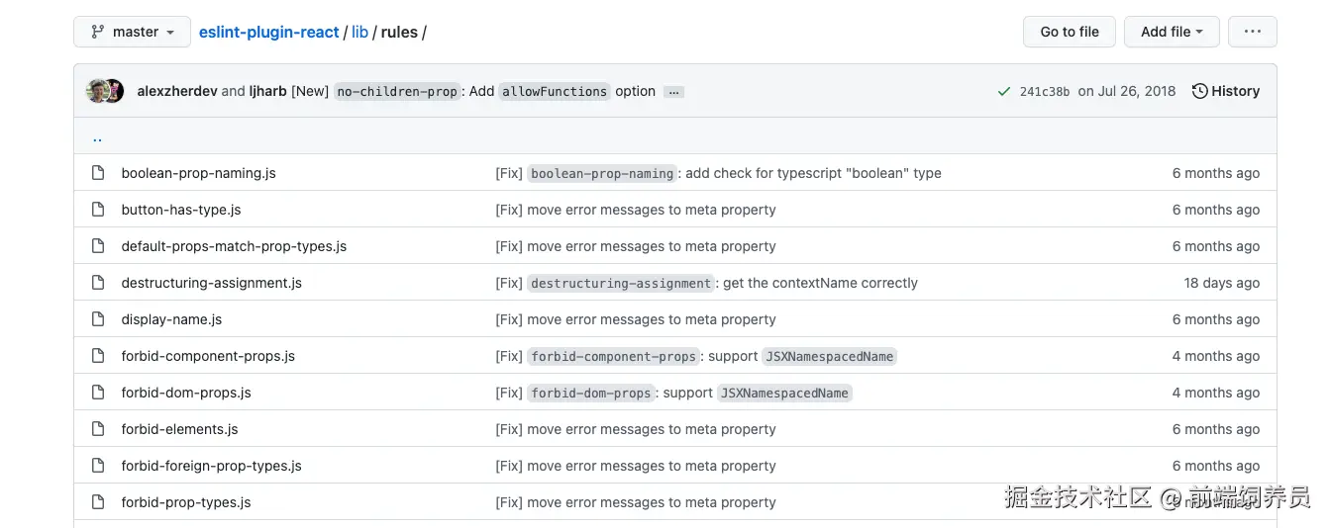Click the History clock icon
The image size is (1329, 528).
pyautogui.click(x=1199, y=91)
